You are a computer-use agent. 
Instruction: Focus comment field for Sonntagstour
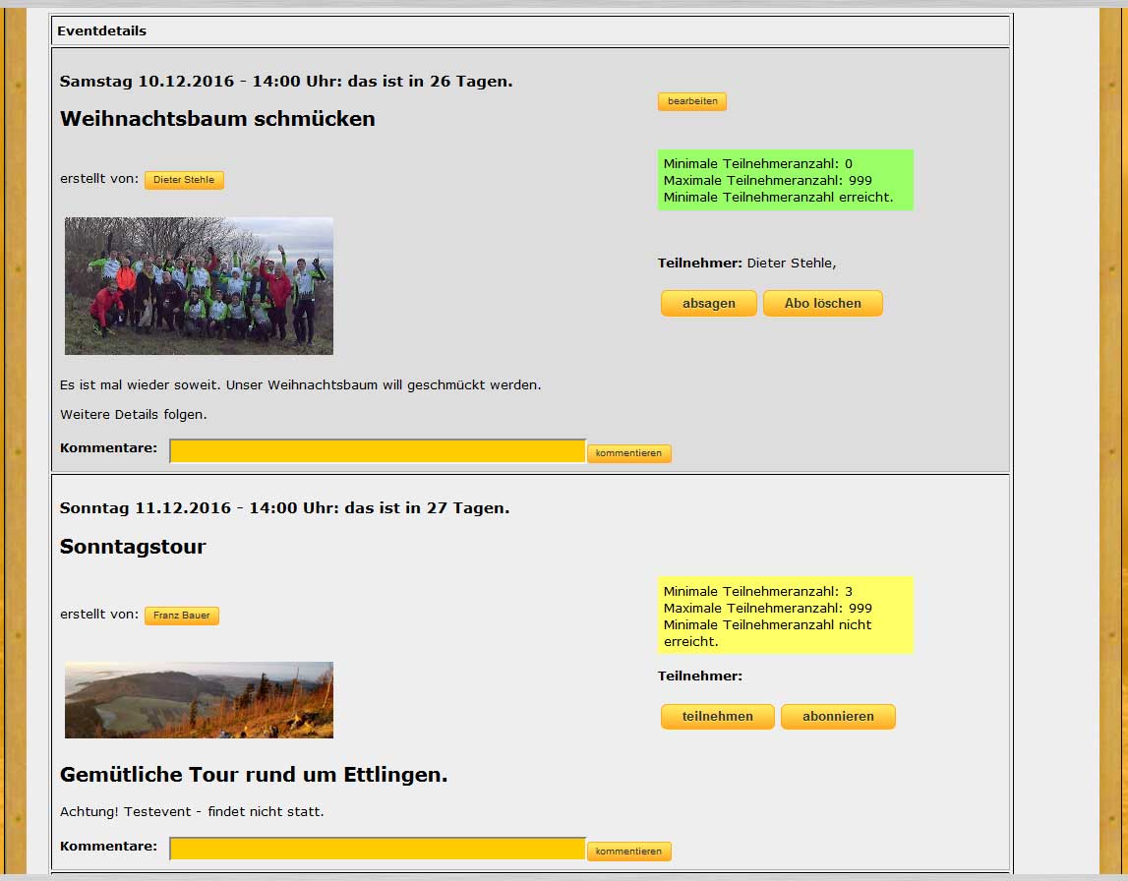(x=378, y=849)
